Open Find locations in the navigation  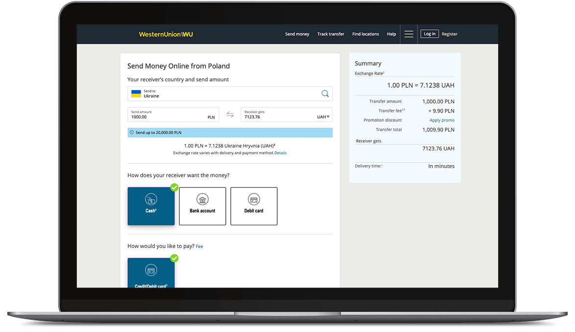click(x=365, y=34)
